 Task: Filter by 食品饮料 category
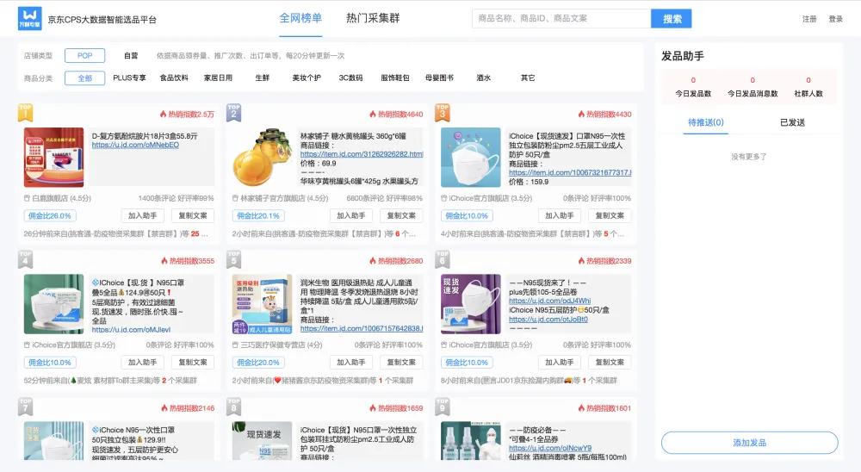(174, 78)
